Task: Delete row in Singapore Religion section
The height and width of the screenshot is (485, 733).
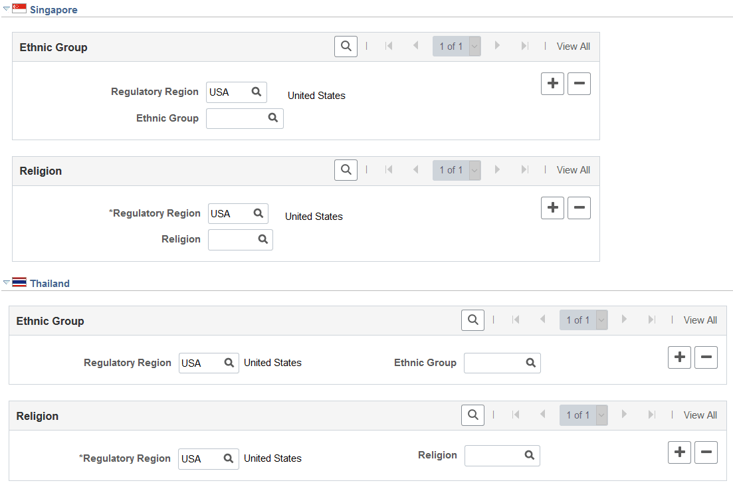Action: click(x=579, y=208)
